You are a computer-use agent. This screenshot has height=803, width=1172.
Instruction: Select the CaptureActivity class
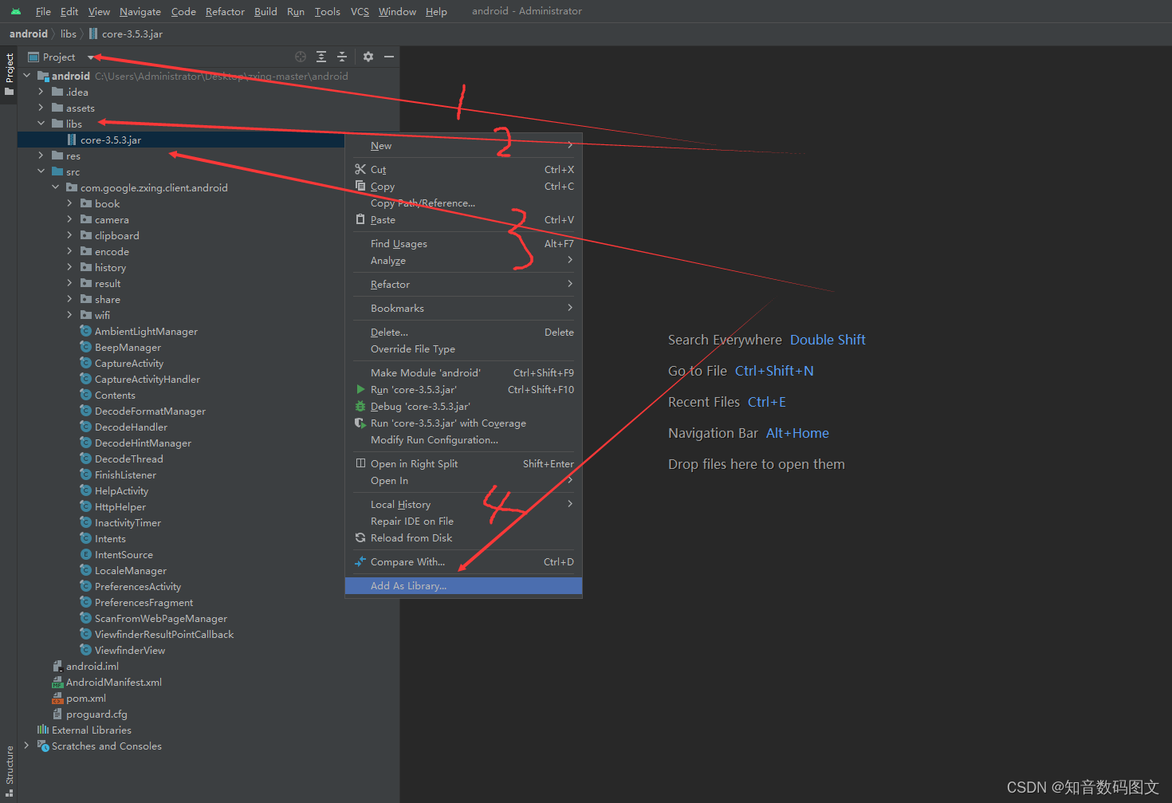(129, 363)
